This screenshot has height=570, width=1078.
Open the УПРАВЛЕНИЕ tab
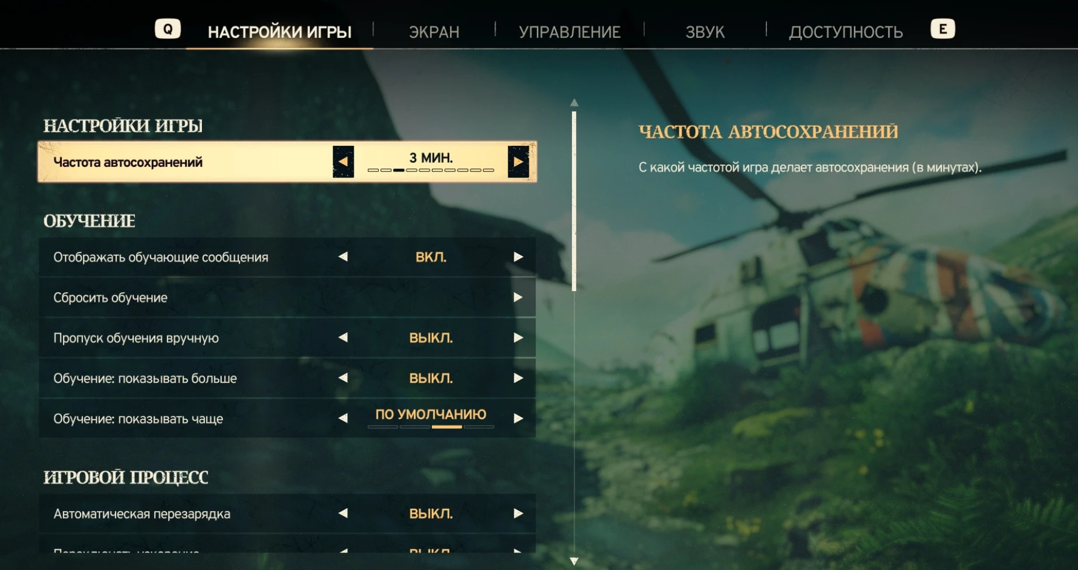(x=570, y=32)
